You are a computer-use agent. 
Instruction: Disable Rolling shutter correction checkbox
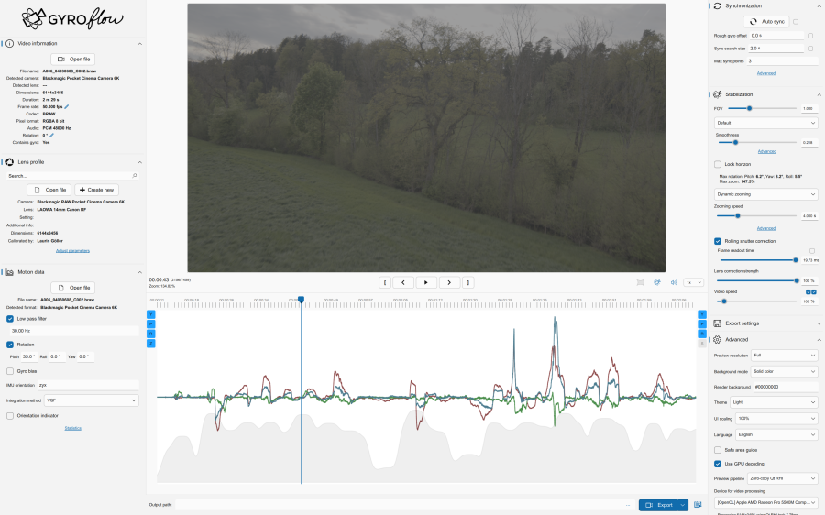718,241
